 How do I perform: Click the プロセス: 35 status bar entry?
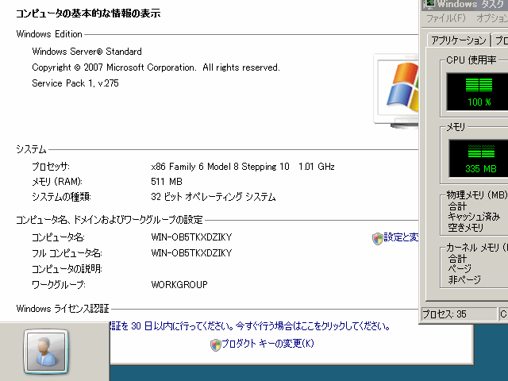[459, 314]
